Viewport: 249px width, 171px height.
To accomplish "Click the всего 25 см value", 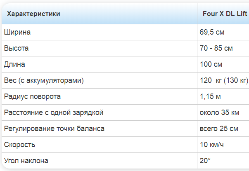I will click(x=219, y=129).
